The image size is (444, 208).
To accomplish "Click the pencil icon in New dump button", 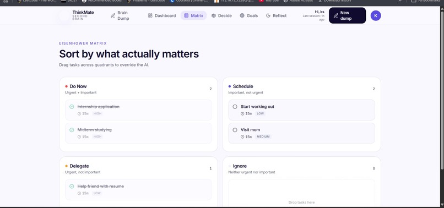I will pos(336,15).
